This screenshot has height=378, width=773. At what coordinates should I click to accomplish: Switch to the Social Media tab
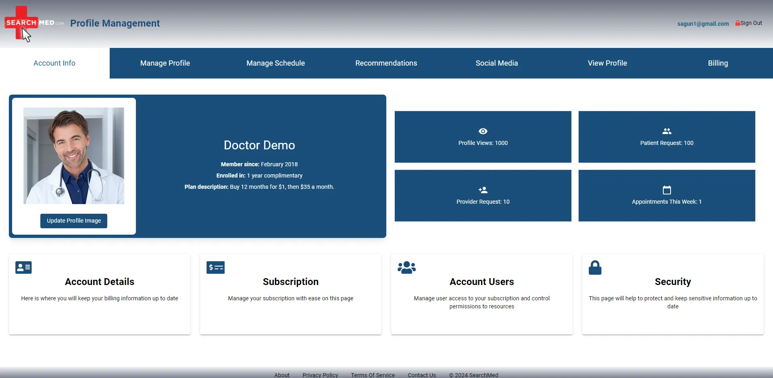click(x=497, y=63)
